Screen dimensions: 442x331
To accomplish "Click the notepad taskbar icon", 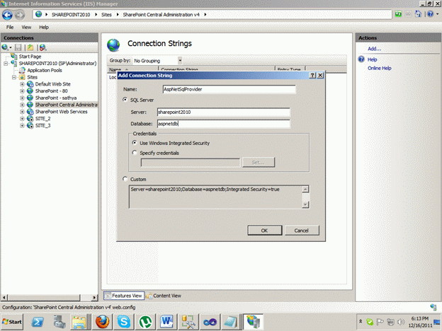I will click(x=231, y=322).
